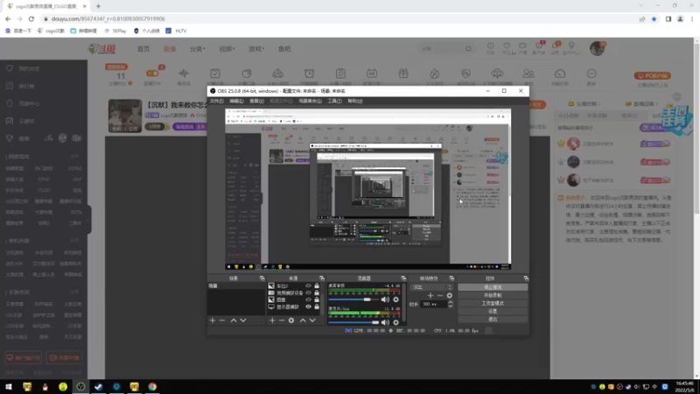Click the 停止推流 button in Controls
Viewport: 700px width, 394px height.
coord(493,287)
